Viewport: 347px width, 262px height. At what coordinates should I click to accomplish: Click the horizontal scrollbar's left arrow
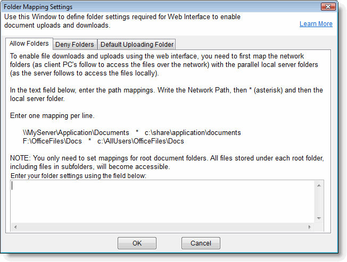[15, 227]
